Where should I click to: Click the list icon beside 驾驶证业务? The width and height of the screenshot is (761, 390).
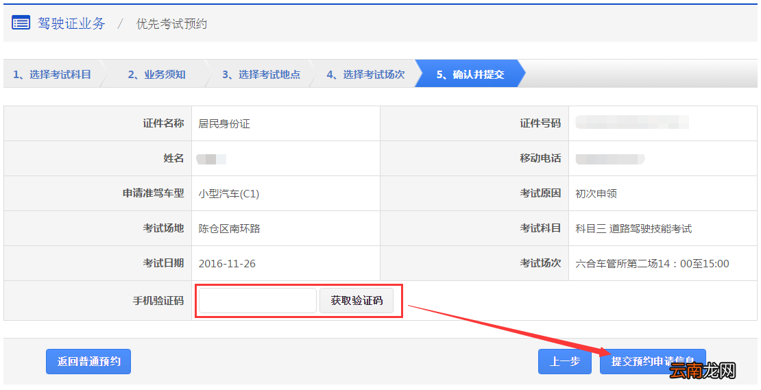click(x=21, y=23)
